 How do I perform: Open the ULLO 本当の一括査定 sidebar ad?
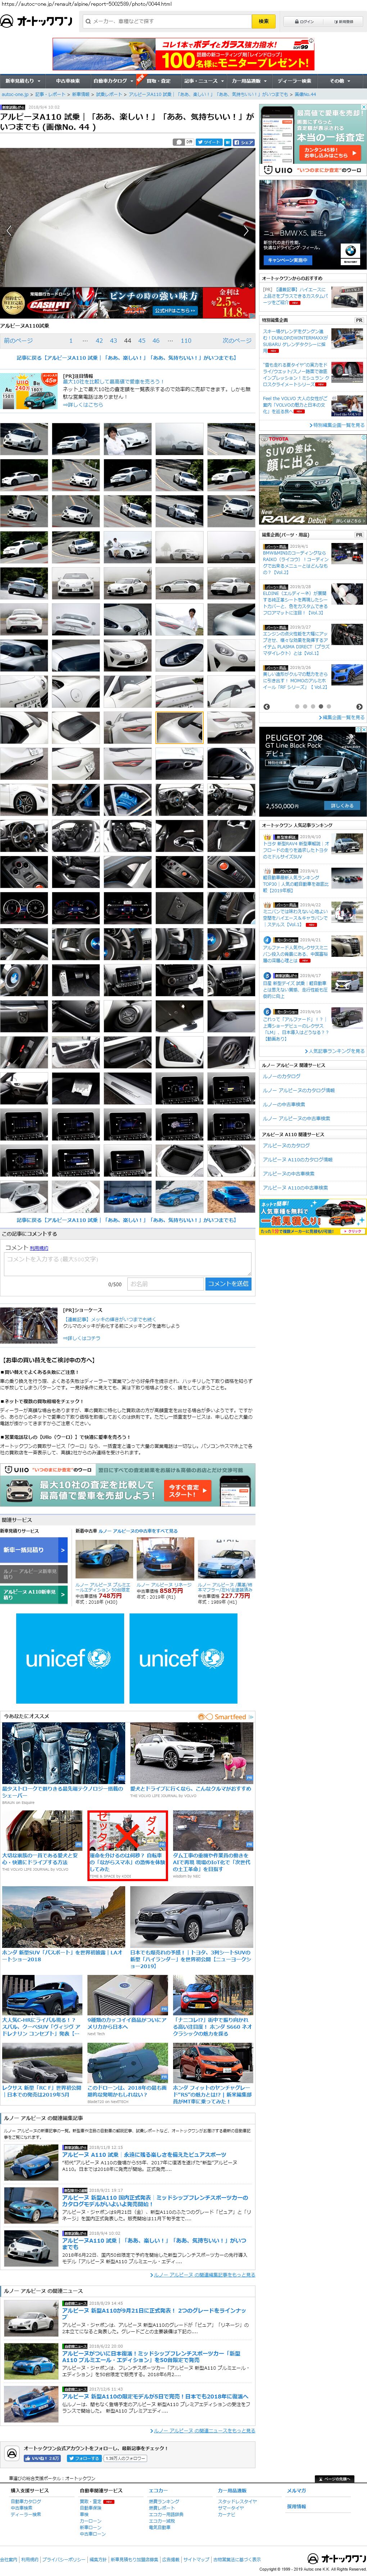pos(312,140)
